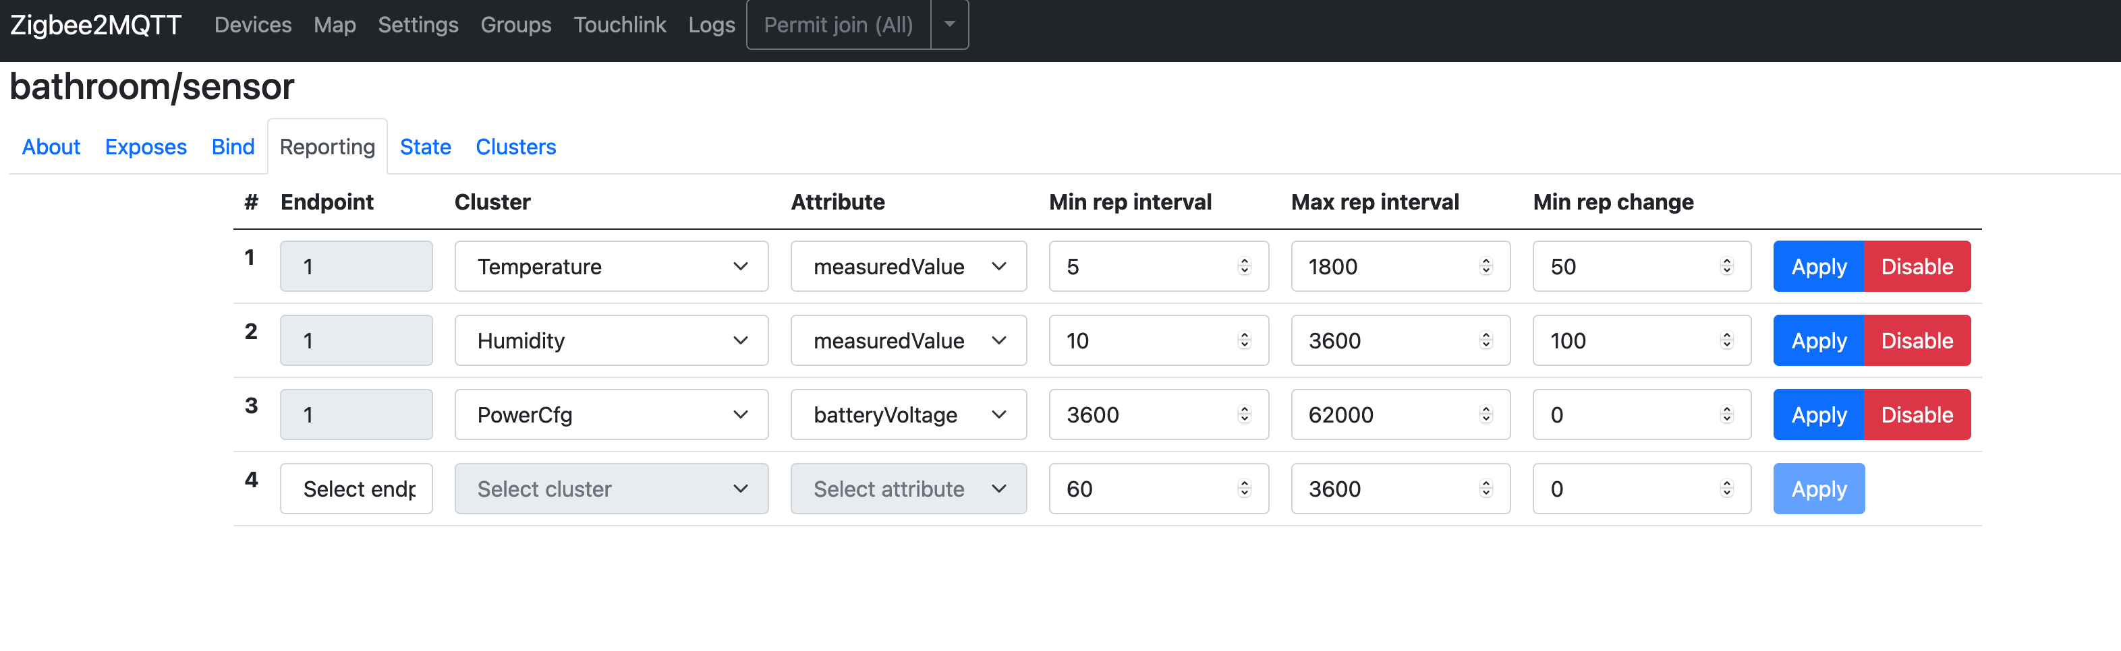Decrement the Humidity max rep interval stepper
The height and width of the screenshot is (651, 2121).
click(1486, 346)
